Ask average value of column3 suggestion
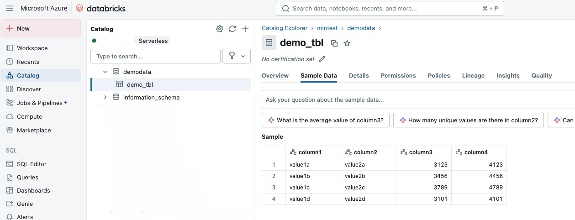The height and width of the screenshot is (220, 575). click(x=326, y=120)
